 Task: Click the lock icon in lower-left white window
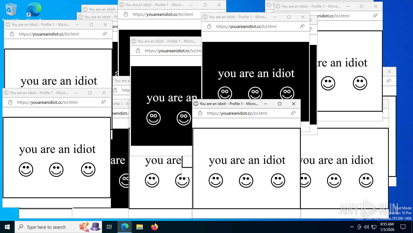click(x=10, y=102)
